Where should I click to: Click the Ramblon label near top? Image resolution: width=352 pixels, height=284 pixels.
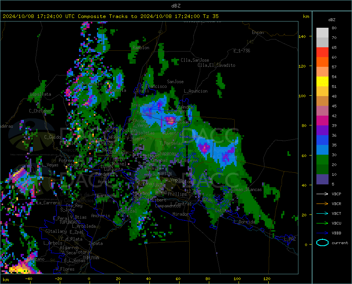click(x=141, y=48)
